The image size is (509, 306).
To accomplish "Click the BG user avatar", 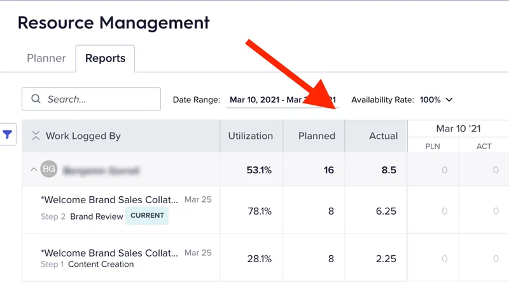I will click(49, 169).
